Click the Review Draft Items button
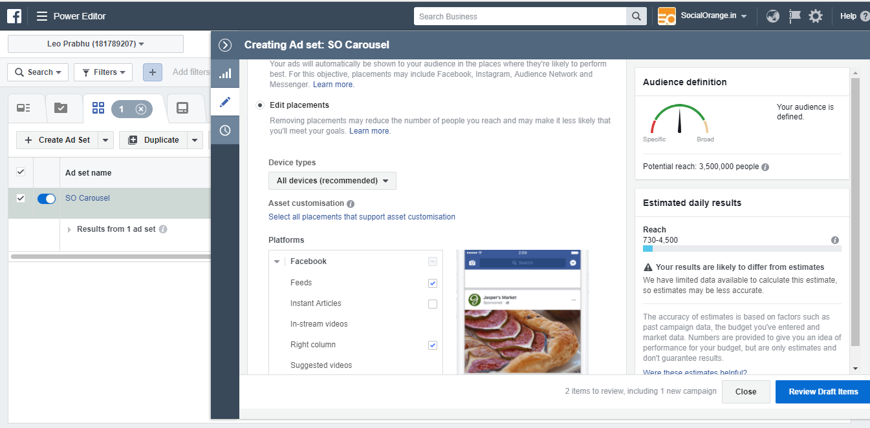Screen dimensions: 870x428 pyautogui.click(x=823, y=392)
